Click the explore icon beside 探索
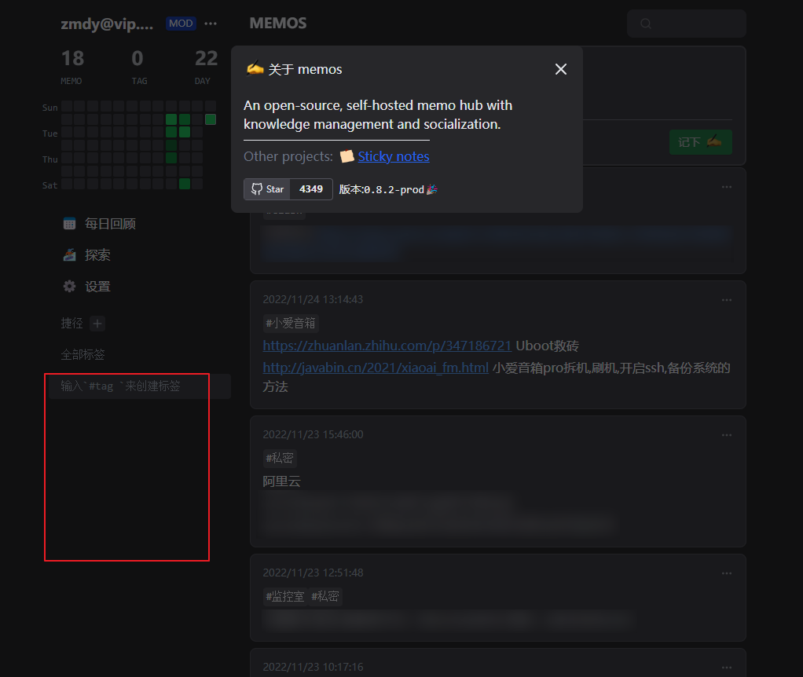Viewport: 803px width, 677px height. coord(69,254)
